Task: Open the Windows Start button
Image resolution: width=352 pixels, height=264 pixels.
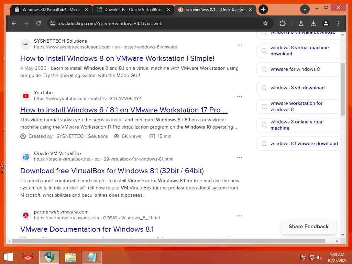Action: 8,257
